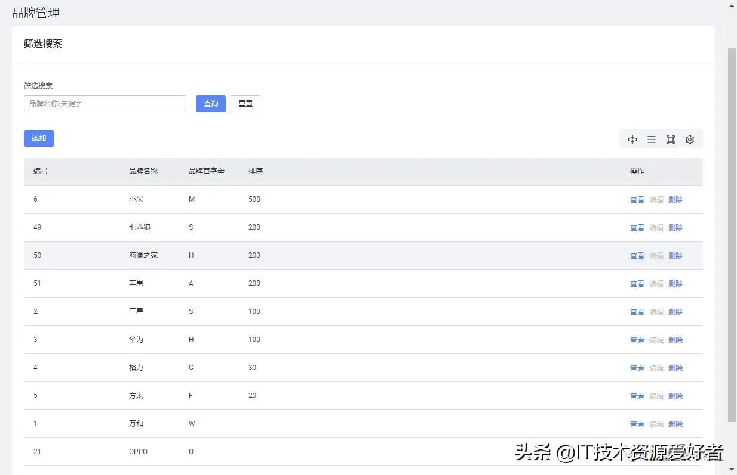
Task: Click the first letter G cell
Action: (x=191, y=368)
